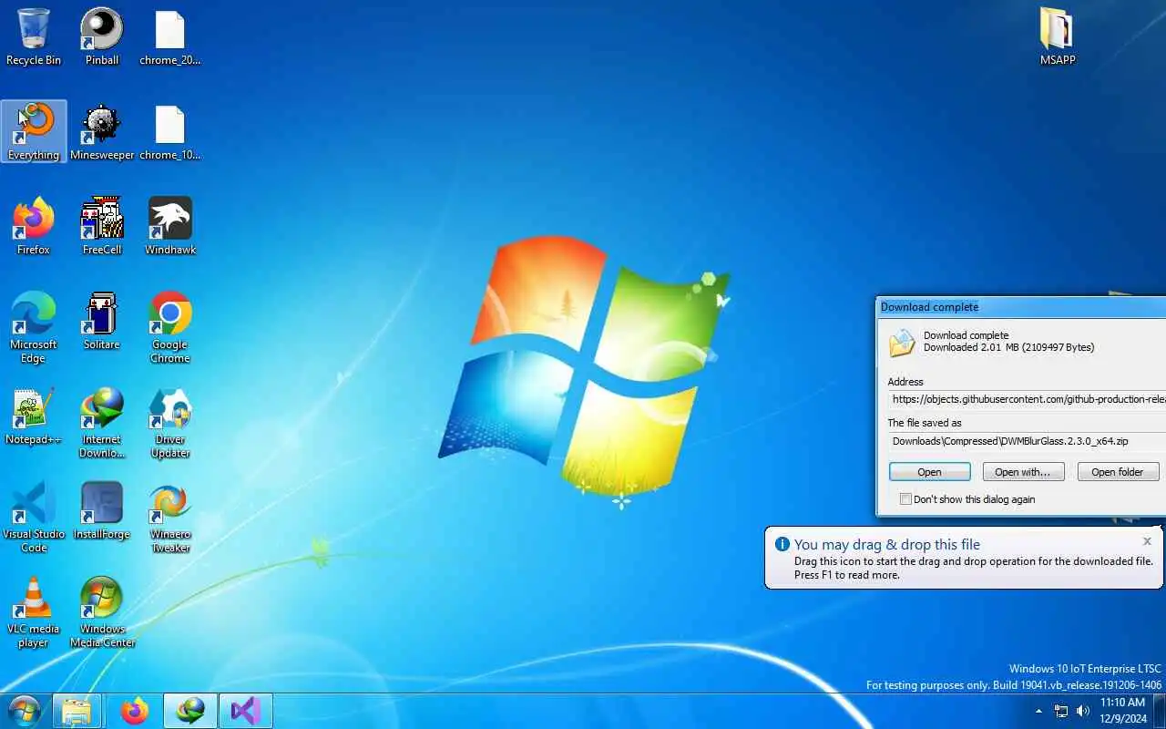This screenshot has width=1166, height=729.
Task: Click the "You may drag & drop this file" heading
Action: point(887,545)
